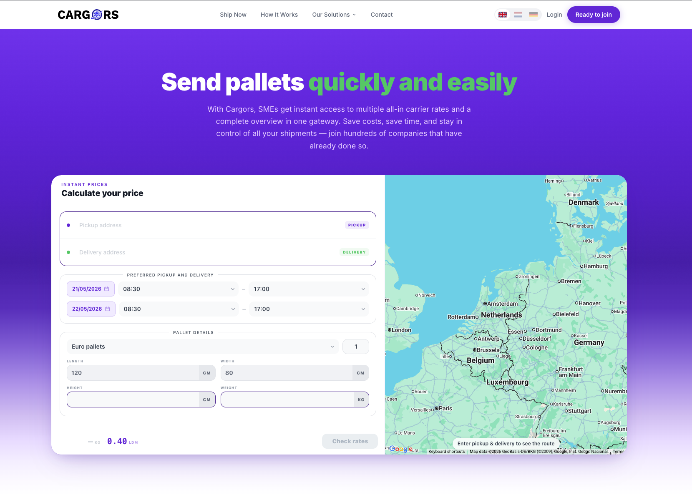
Task: Click the 0.40 LDM value
Action: pyautogui.click(x=122, y=441)
